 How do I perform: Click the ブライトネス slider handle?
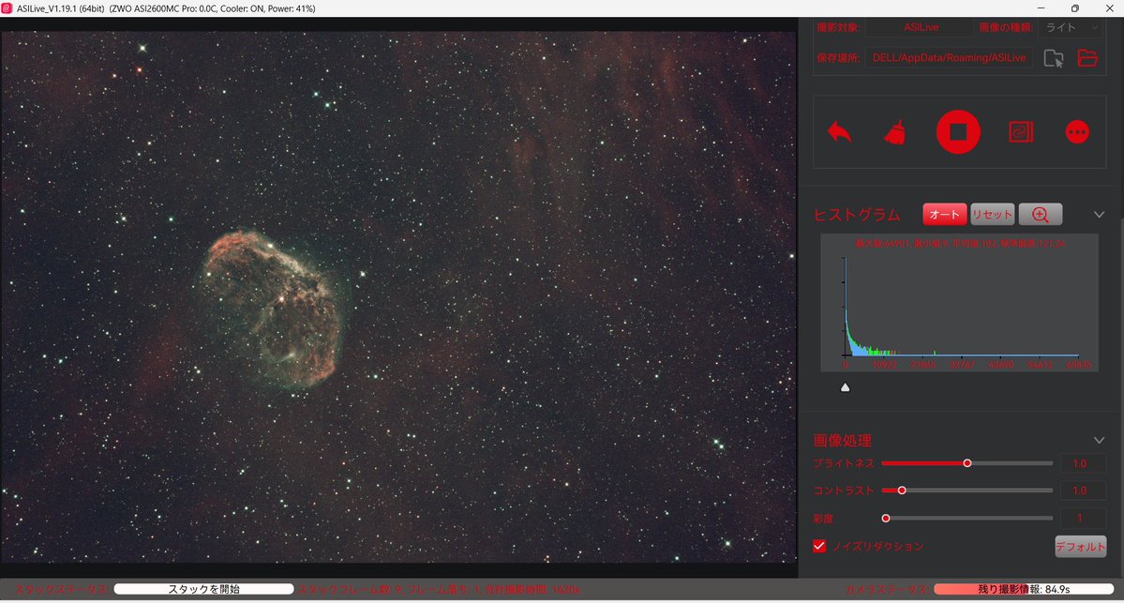(x=967, y=463)
